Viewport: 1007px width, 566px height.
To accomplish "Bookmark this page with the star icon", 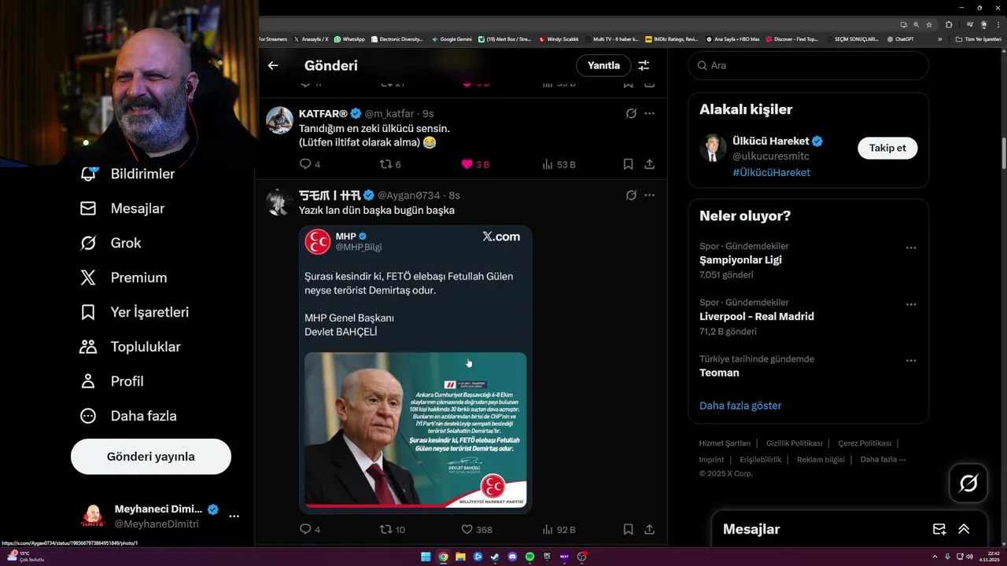I will coord(929,24).
